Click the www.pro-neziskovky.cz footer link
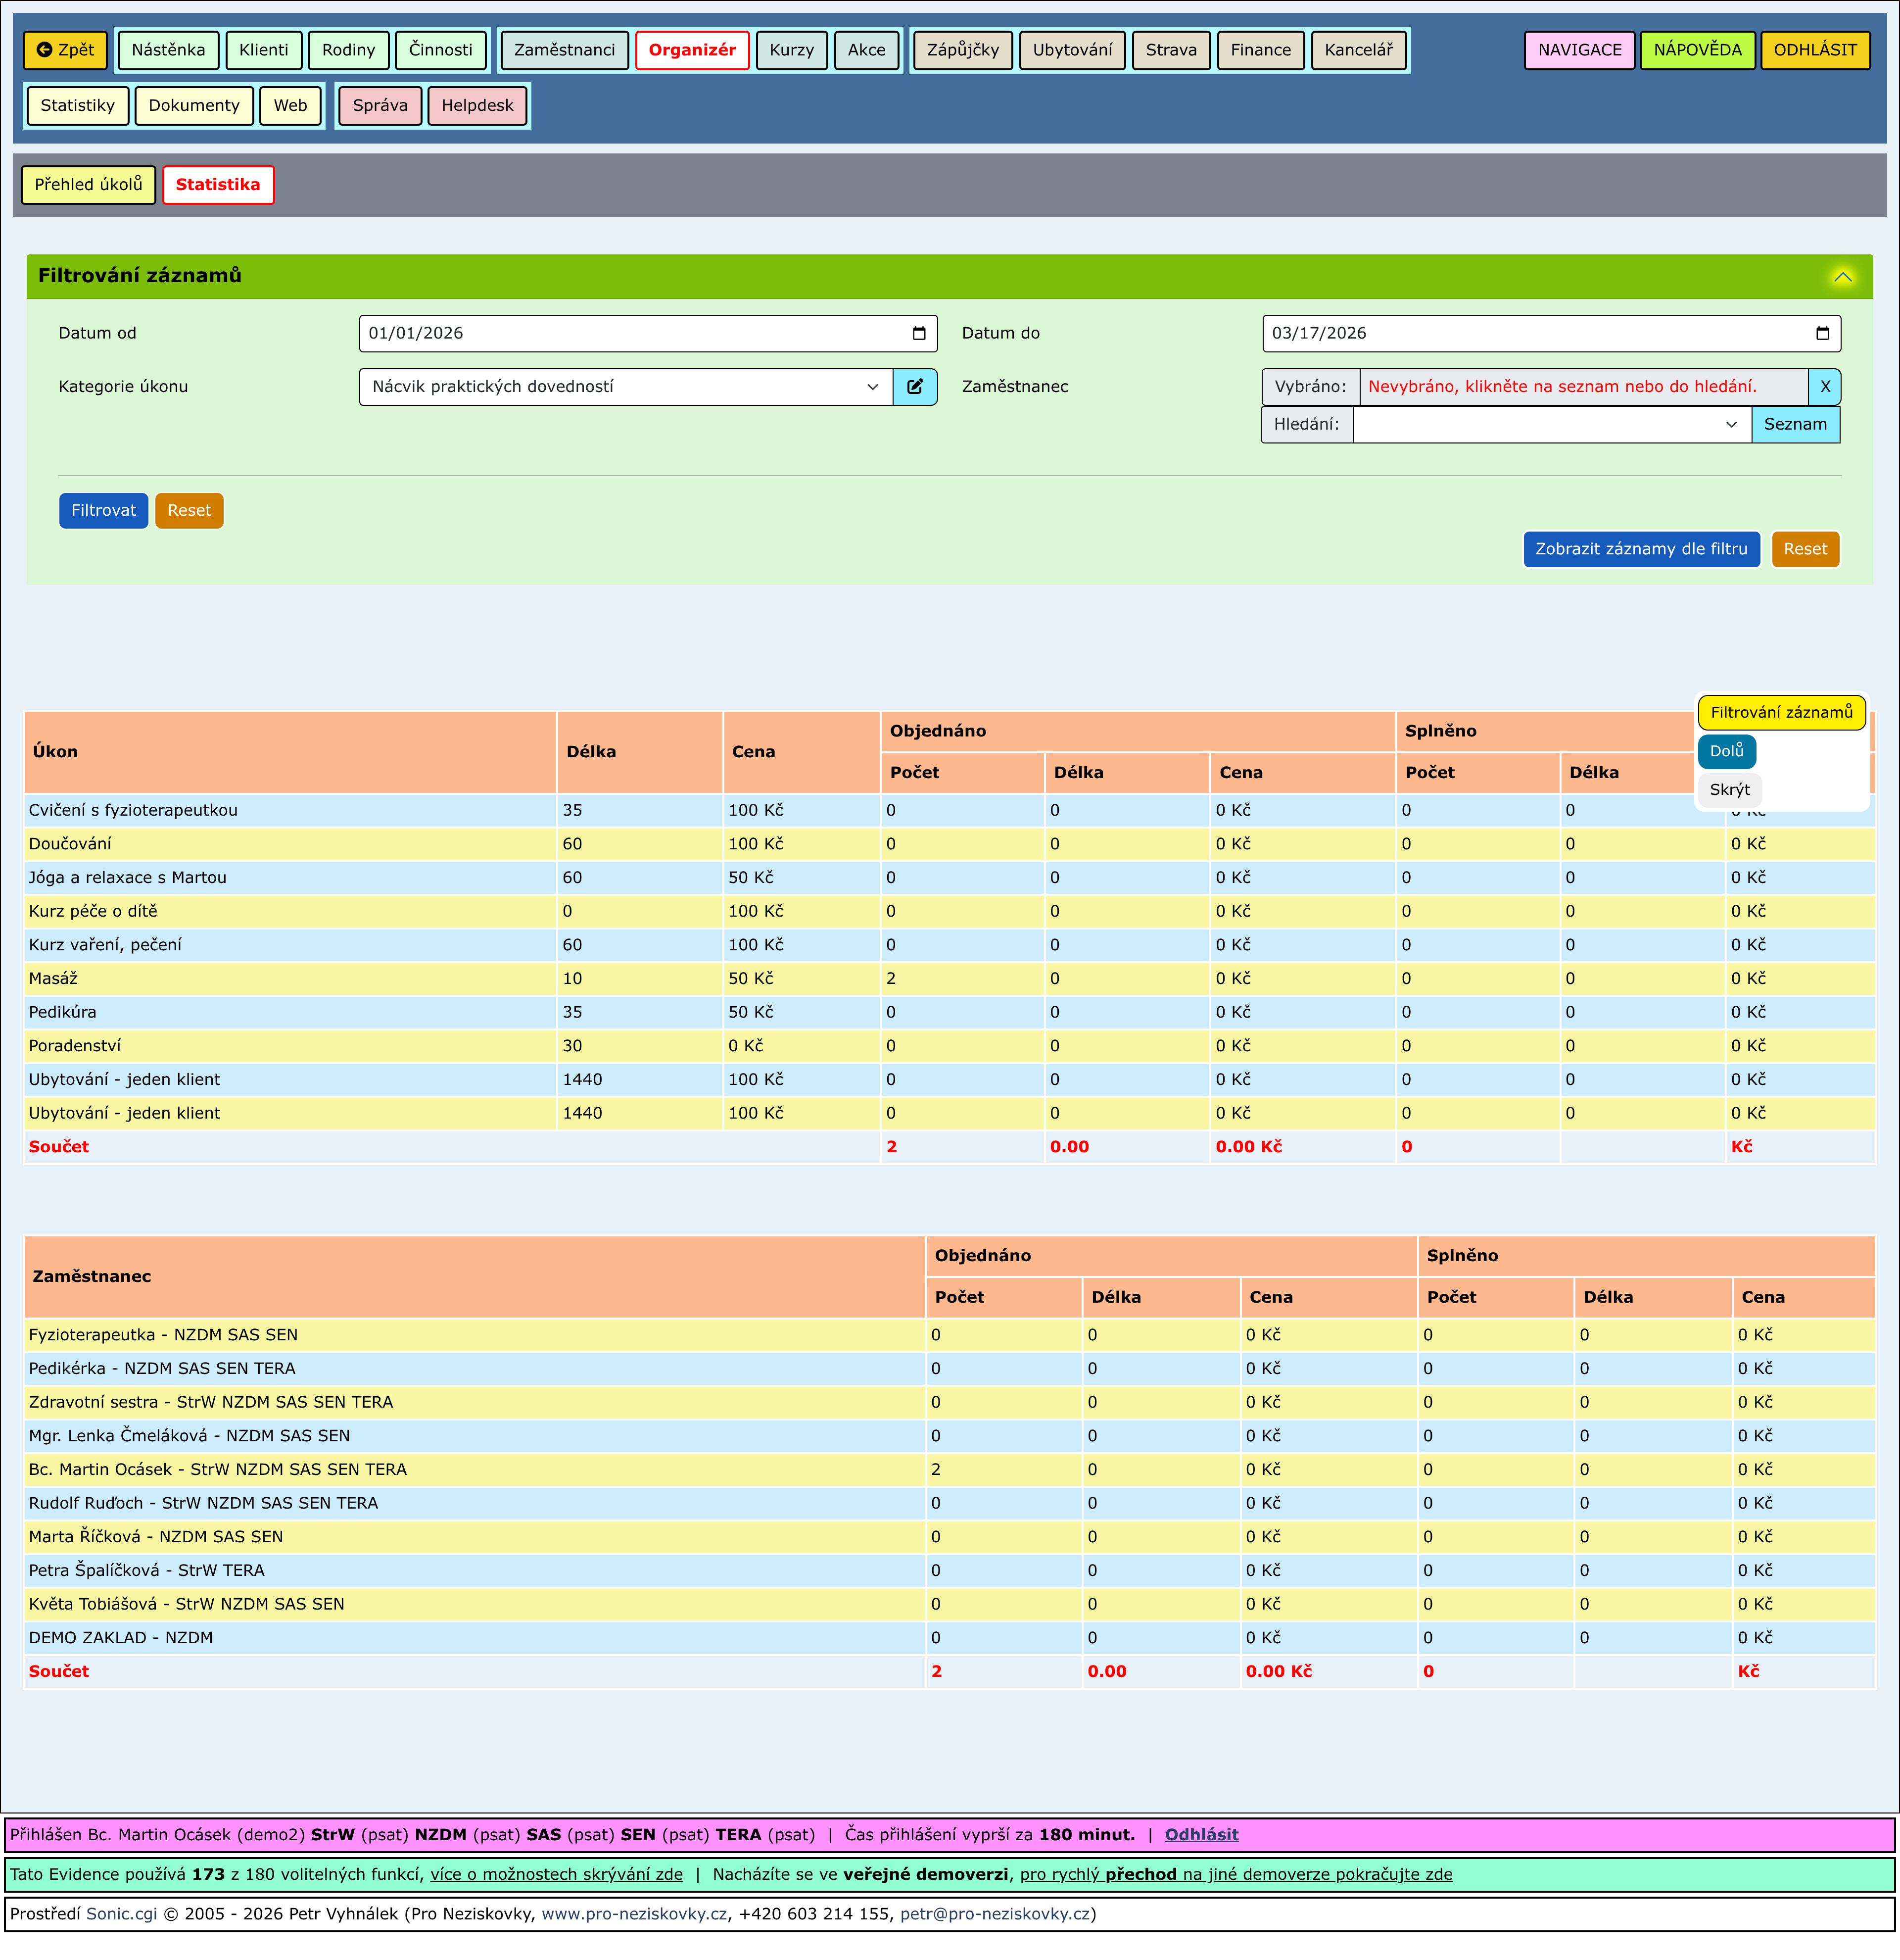 634,1914
